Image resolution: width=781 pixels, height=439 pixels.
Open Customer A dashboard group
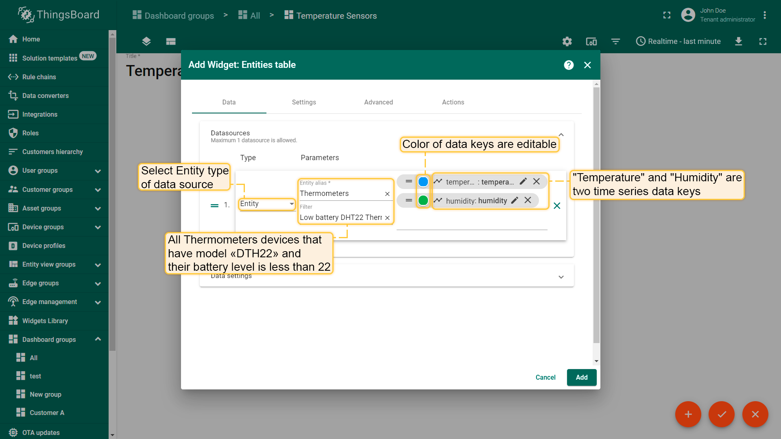point(54,413)
